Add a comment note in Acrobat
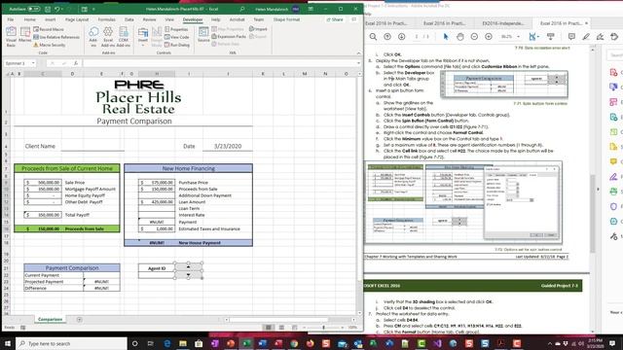 (571, 37)
